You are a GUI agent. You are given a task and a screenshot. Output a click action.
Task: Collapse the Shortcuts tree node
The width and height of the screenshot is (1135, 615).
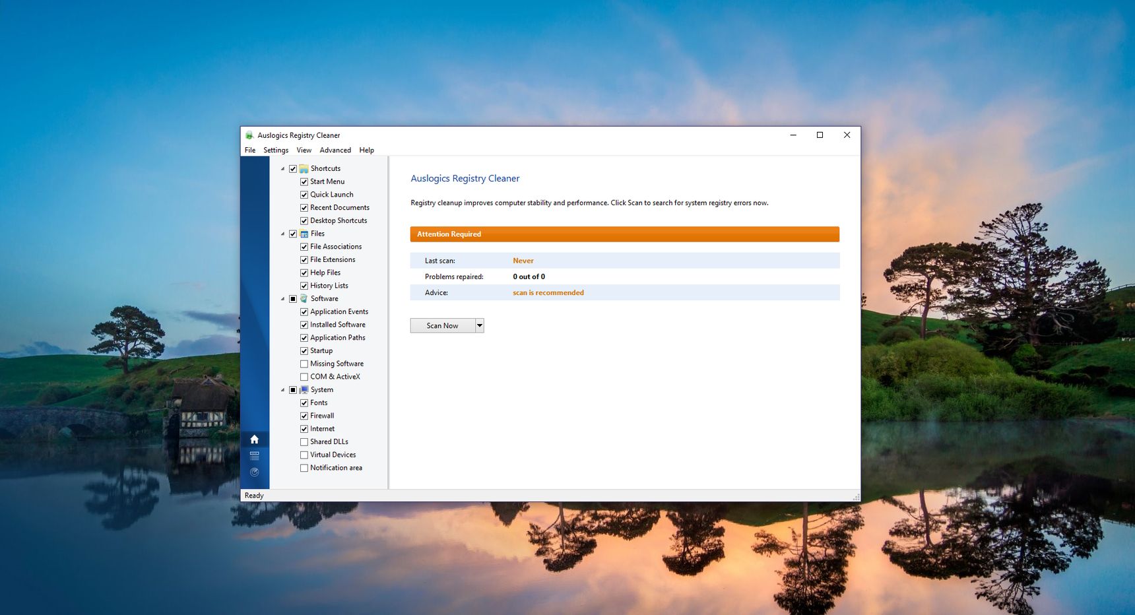tap(283, 169)
